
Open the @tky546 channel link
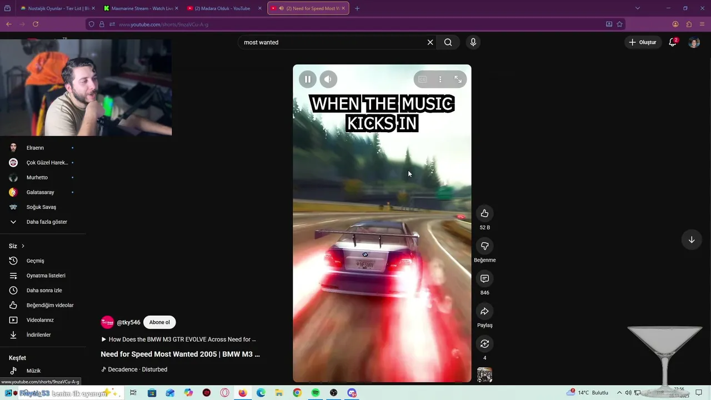pyautogui.click(x=128, y=322)
